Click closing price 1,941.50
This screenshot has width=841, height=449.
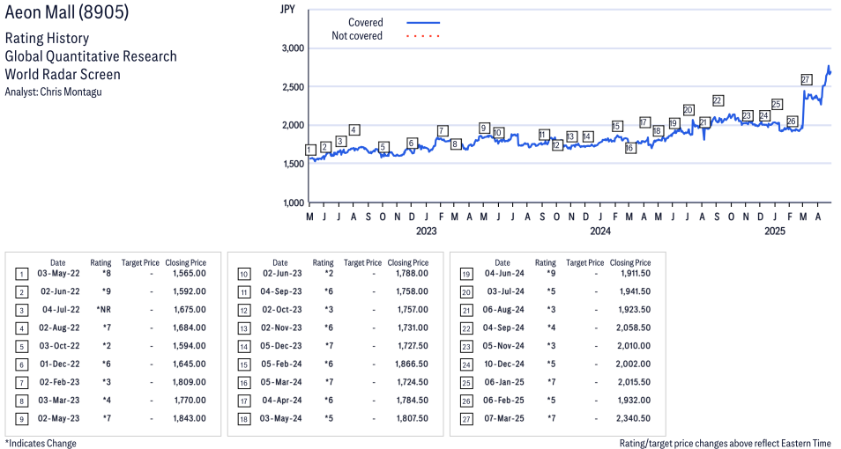click(x=634, y=291)
